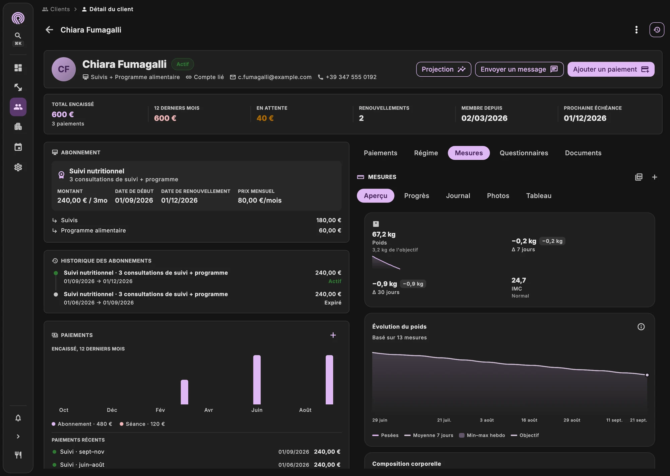Open the history clock button top right

(657, 30)
